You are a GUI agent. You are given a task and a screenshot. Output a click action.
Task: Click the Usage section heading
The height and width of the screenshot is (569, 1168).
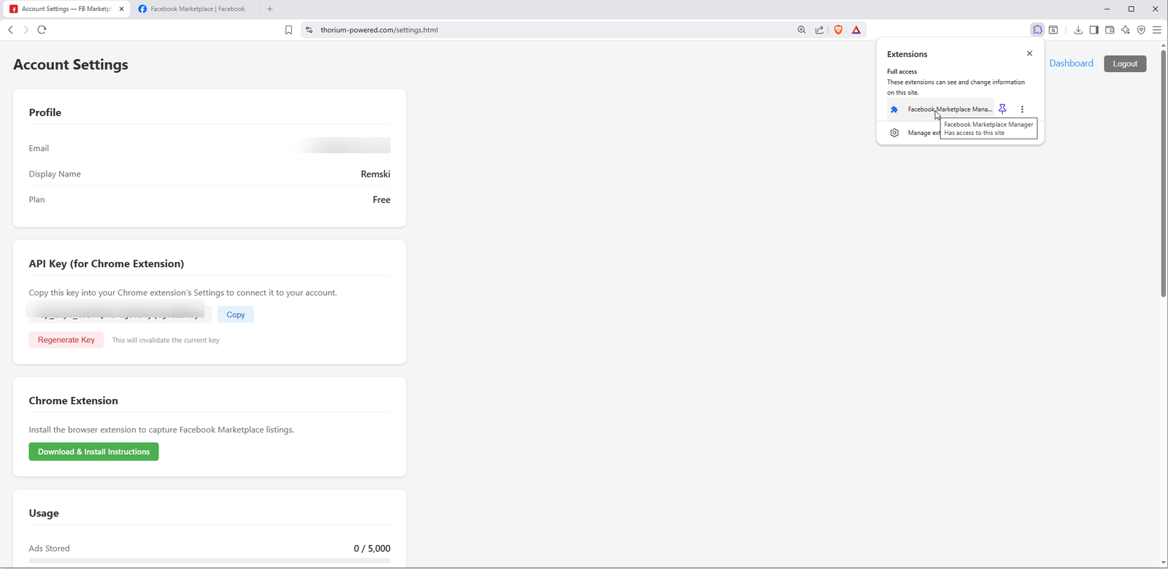point(44,513)
